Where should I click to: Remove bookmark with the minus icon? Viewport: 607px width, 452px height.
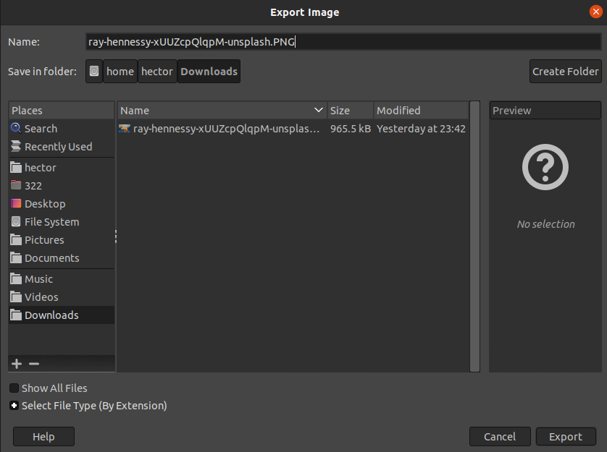pyautogui.click(x=34, y=364)
